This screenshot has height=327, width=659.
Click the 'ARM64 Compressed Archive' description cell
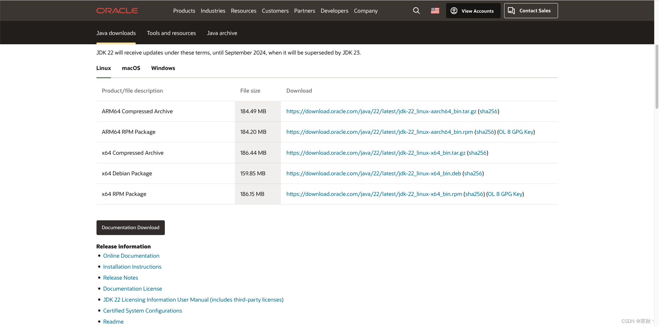[x=166, y=111]
